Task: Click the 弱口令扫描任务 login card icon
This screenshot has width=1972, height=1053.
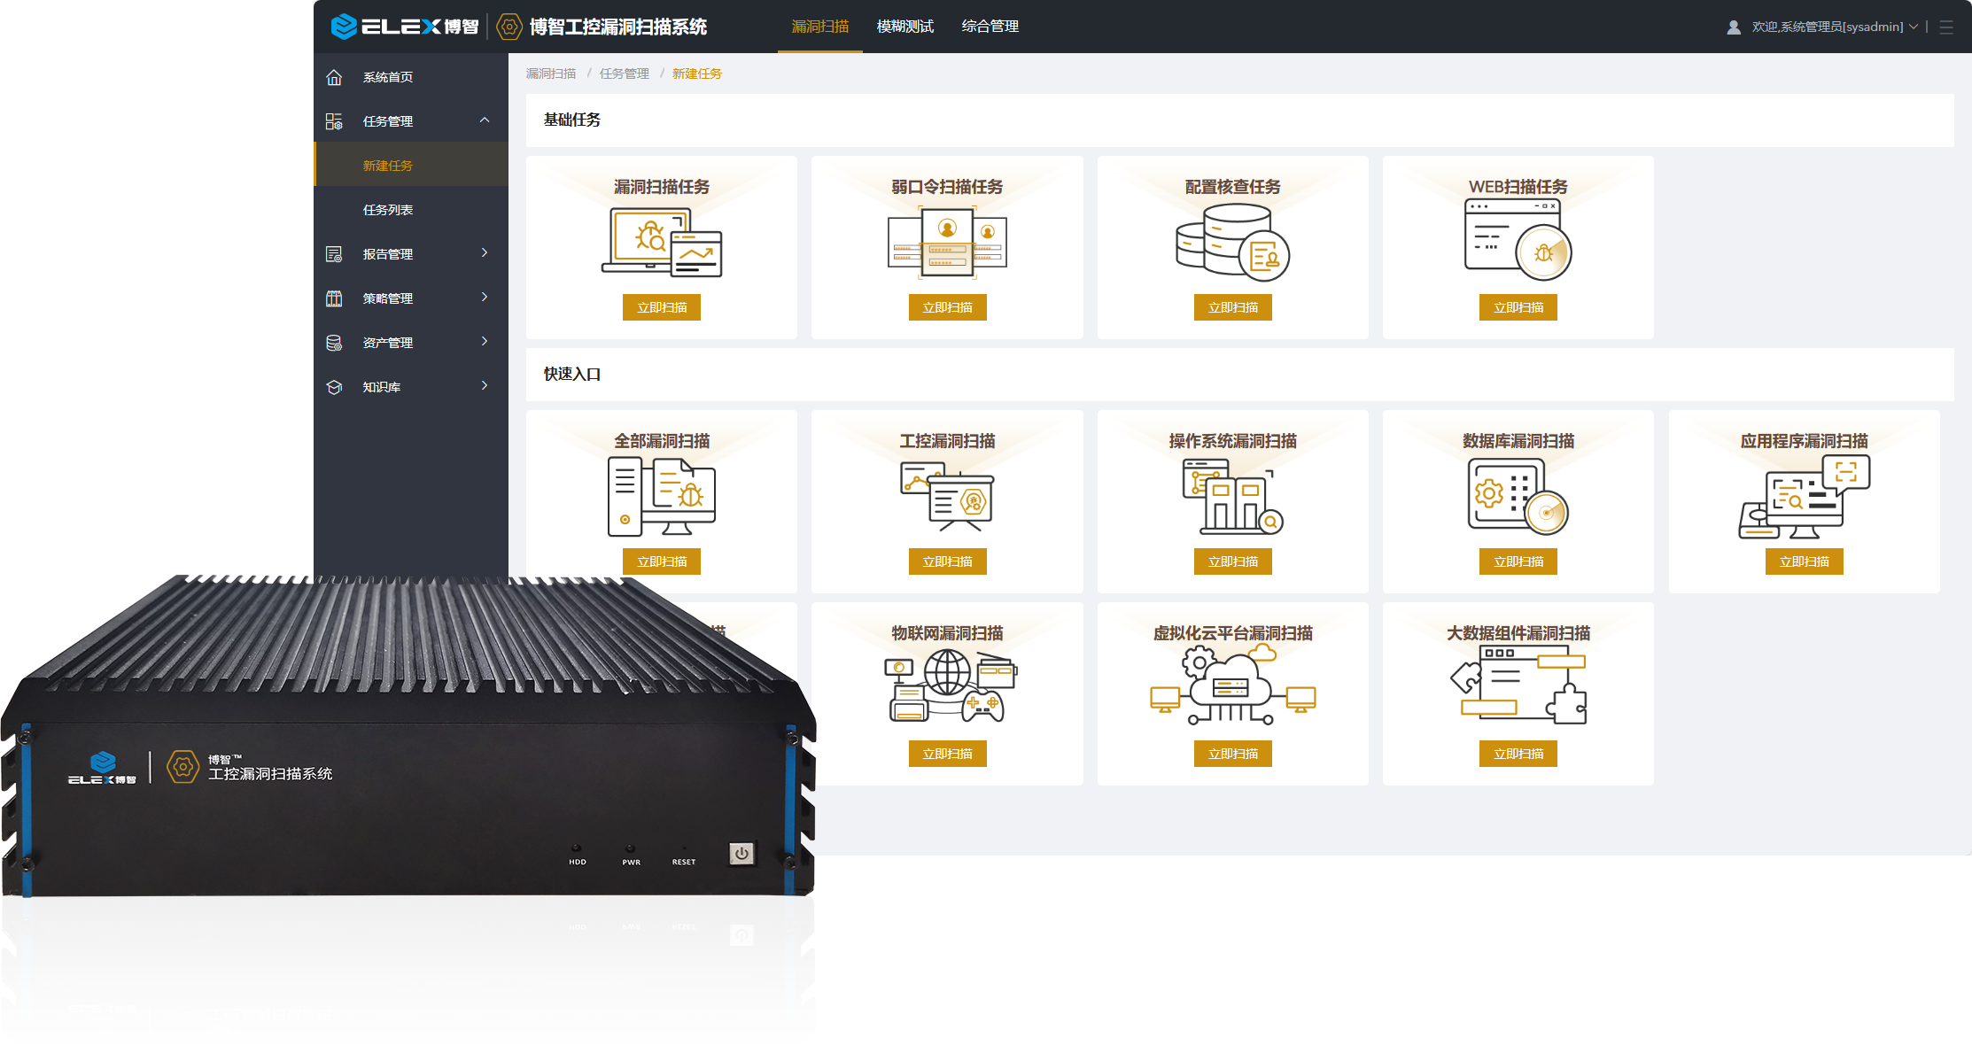Action: pyautogui.click(x=947, y=243)
